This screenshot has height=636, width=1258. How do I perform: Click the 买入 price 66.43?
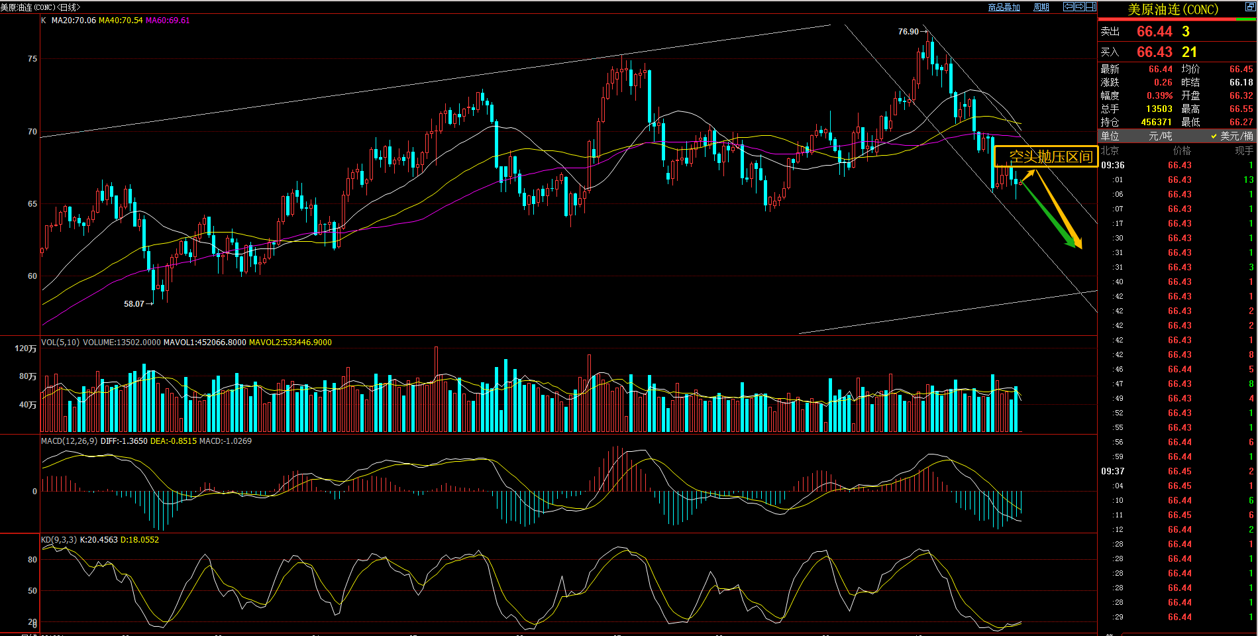pyautogui.click(x=1154, y=52)
